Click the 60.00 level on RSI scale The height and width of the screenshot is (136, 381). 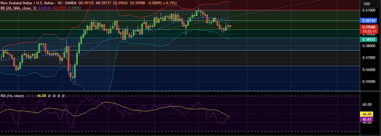(367, 105)
